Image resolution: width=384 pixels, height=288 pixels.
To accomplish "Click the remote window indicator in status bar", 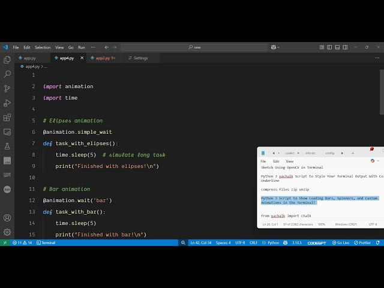I will (5, 242).
